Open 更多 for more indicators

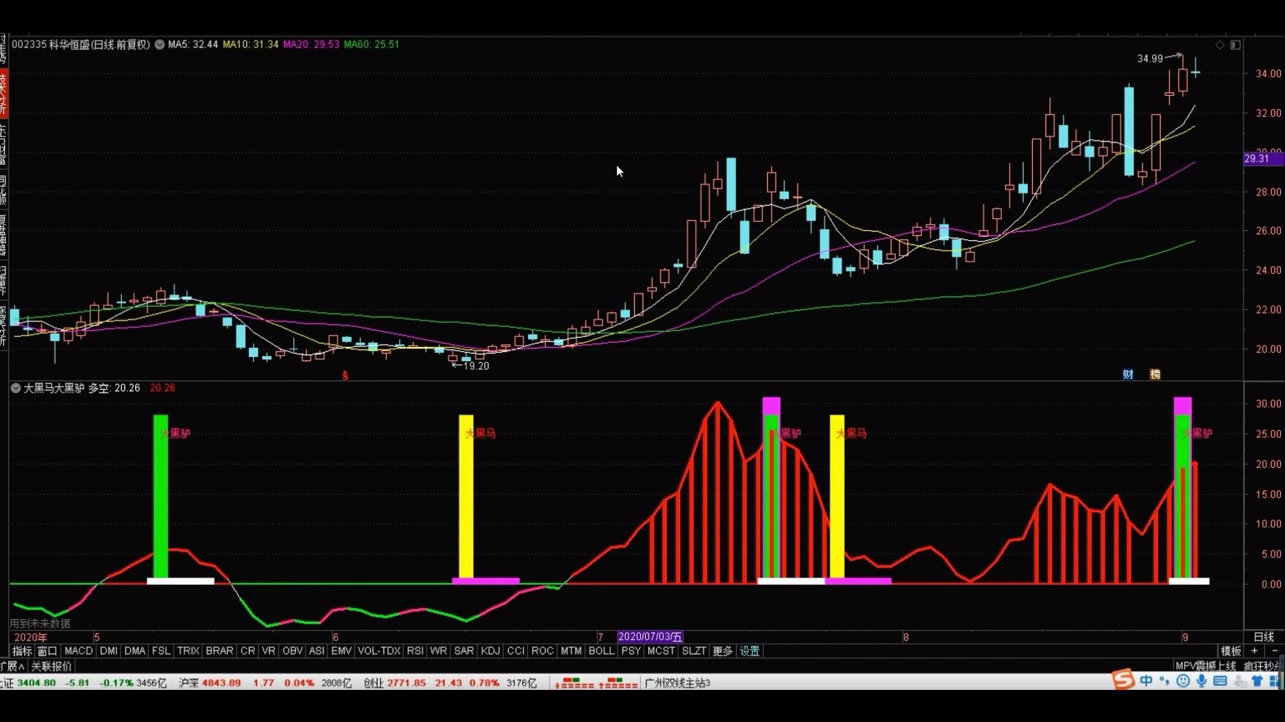723,650
